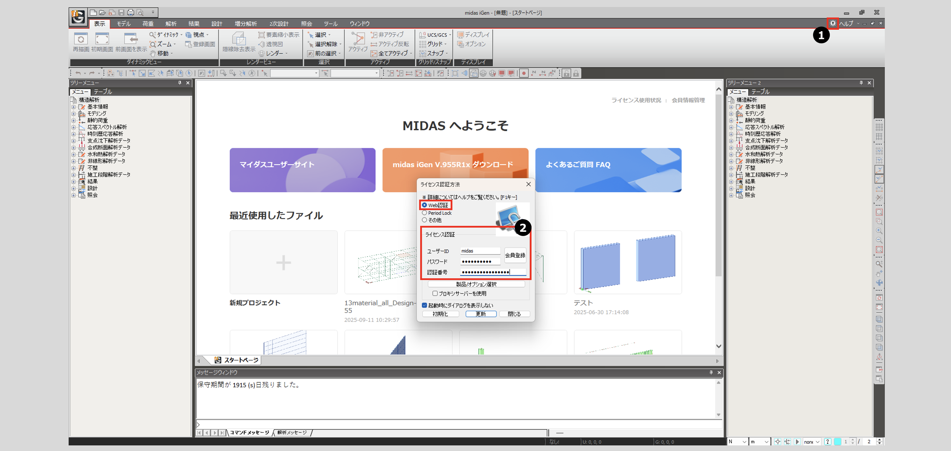Click the New file icon in title bar
This screenshot has width=951, height=451.
pyautogui.click(x=93, y=13)
